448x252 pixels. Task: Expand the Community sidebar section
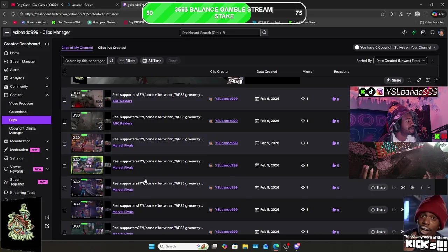pos(47,87)
